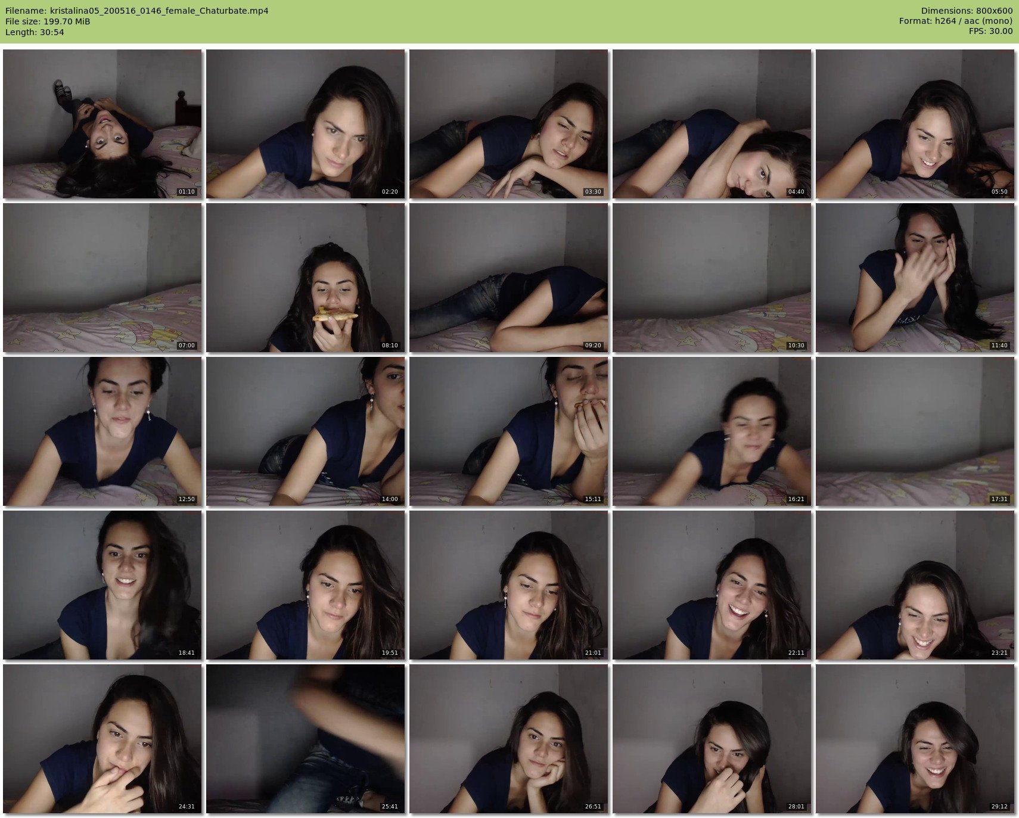Click the File size 199.70 MiB text
The width and height of the screenshot is (1019, 818).
(x=48, y=21)
